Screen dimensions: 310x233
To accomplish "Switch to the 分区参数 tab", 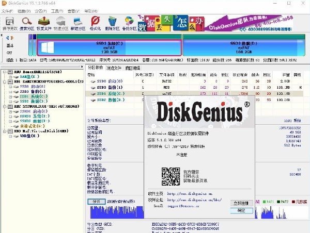I will coord(96,68).
